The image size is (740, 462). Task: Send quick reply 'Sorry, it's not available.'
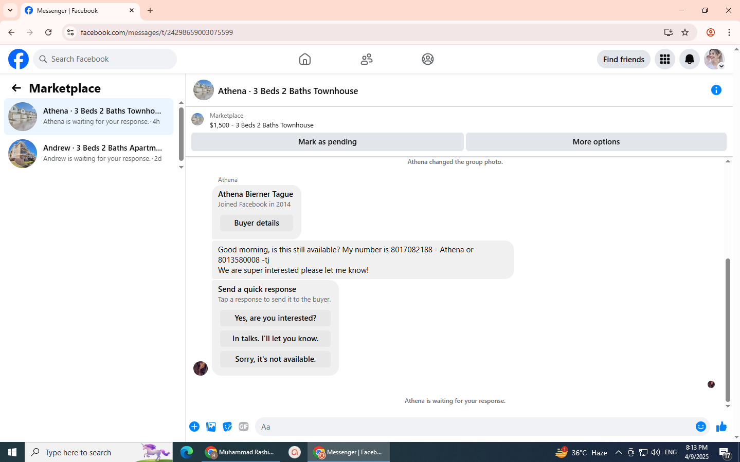point(275,359)
